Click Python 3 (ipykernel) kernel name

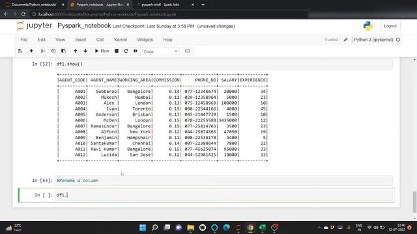point(373,40)
